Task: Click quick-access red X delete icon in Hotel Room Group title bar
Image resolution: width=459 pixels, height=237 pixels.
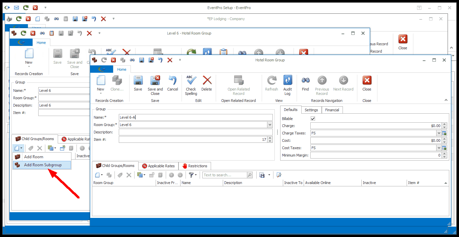Action: click(170, 60)
